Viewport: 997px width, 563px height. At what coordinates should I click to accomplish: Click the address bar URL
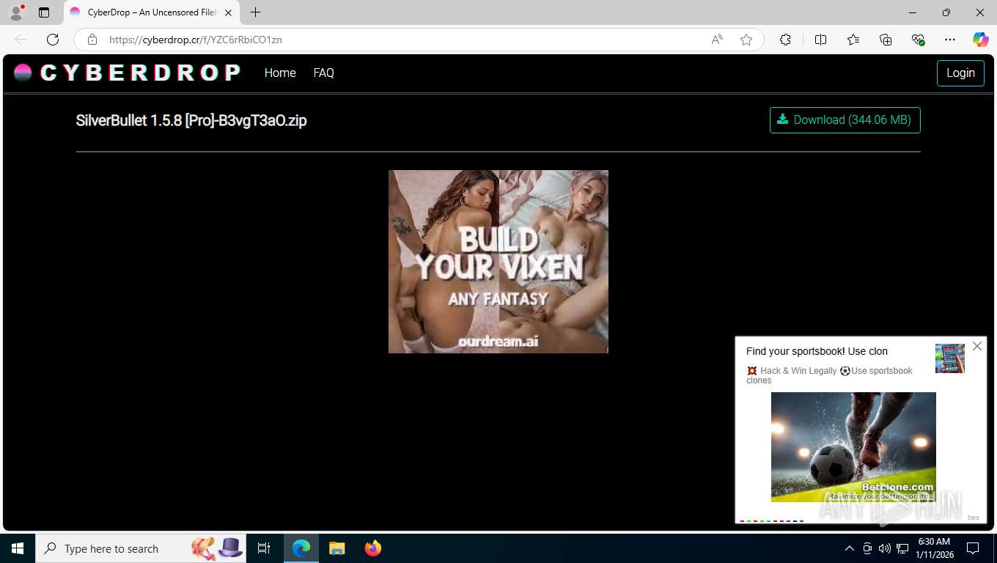196,40
